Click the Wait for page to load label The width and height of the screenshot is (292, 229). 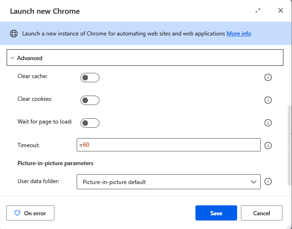(44, 122)
